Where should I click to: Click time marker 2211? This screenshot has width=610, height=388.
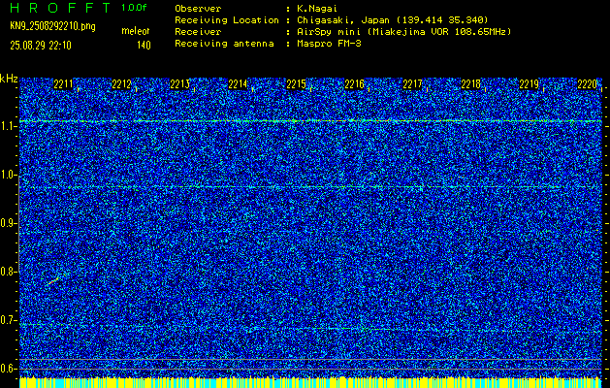coord(63,84)
